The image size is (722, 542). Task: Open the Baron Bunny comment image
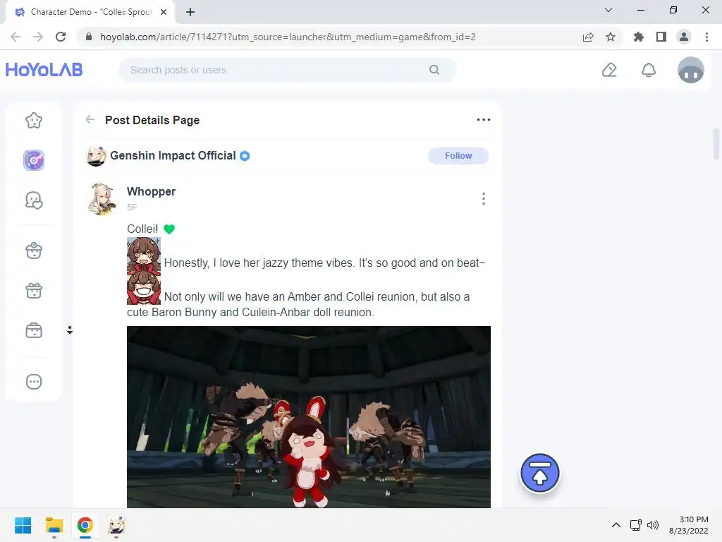(309, 416)
